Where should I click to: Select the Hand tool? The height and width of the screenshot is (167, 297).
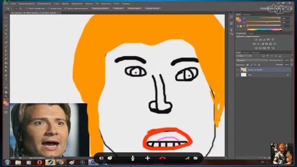6,92
